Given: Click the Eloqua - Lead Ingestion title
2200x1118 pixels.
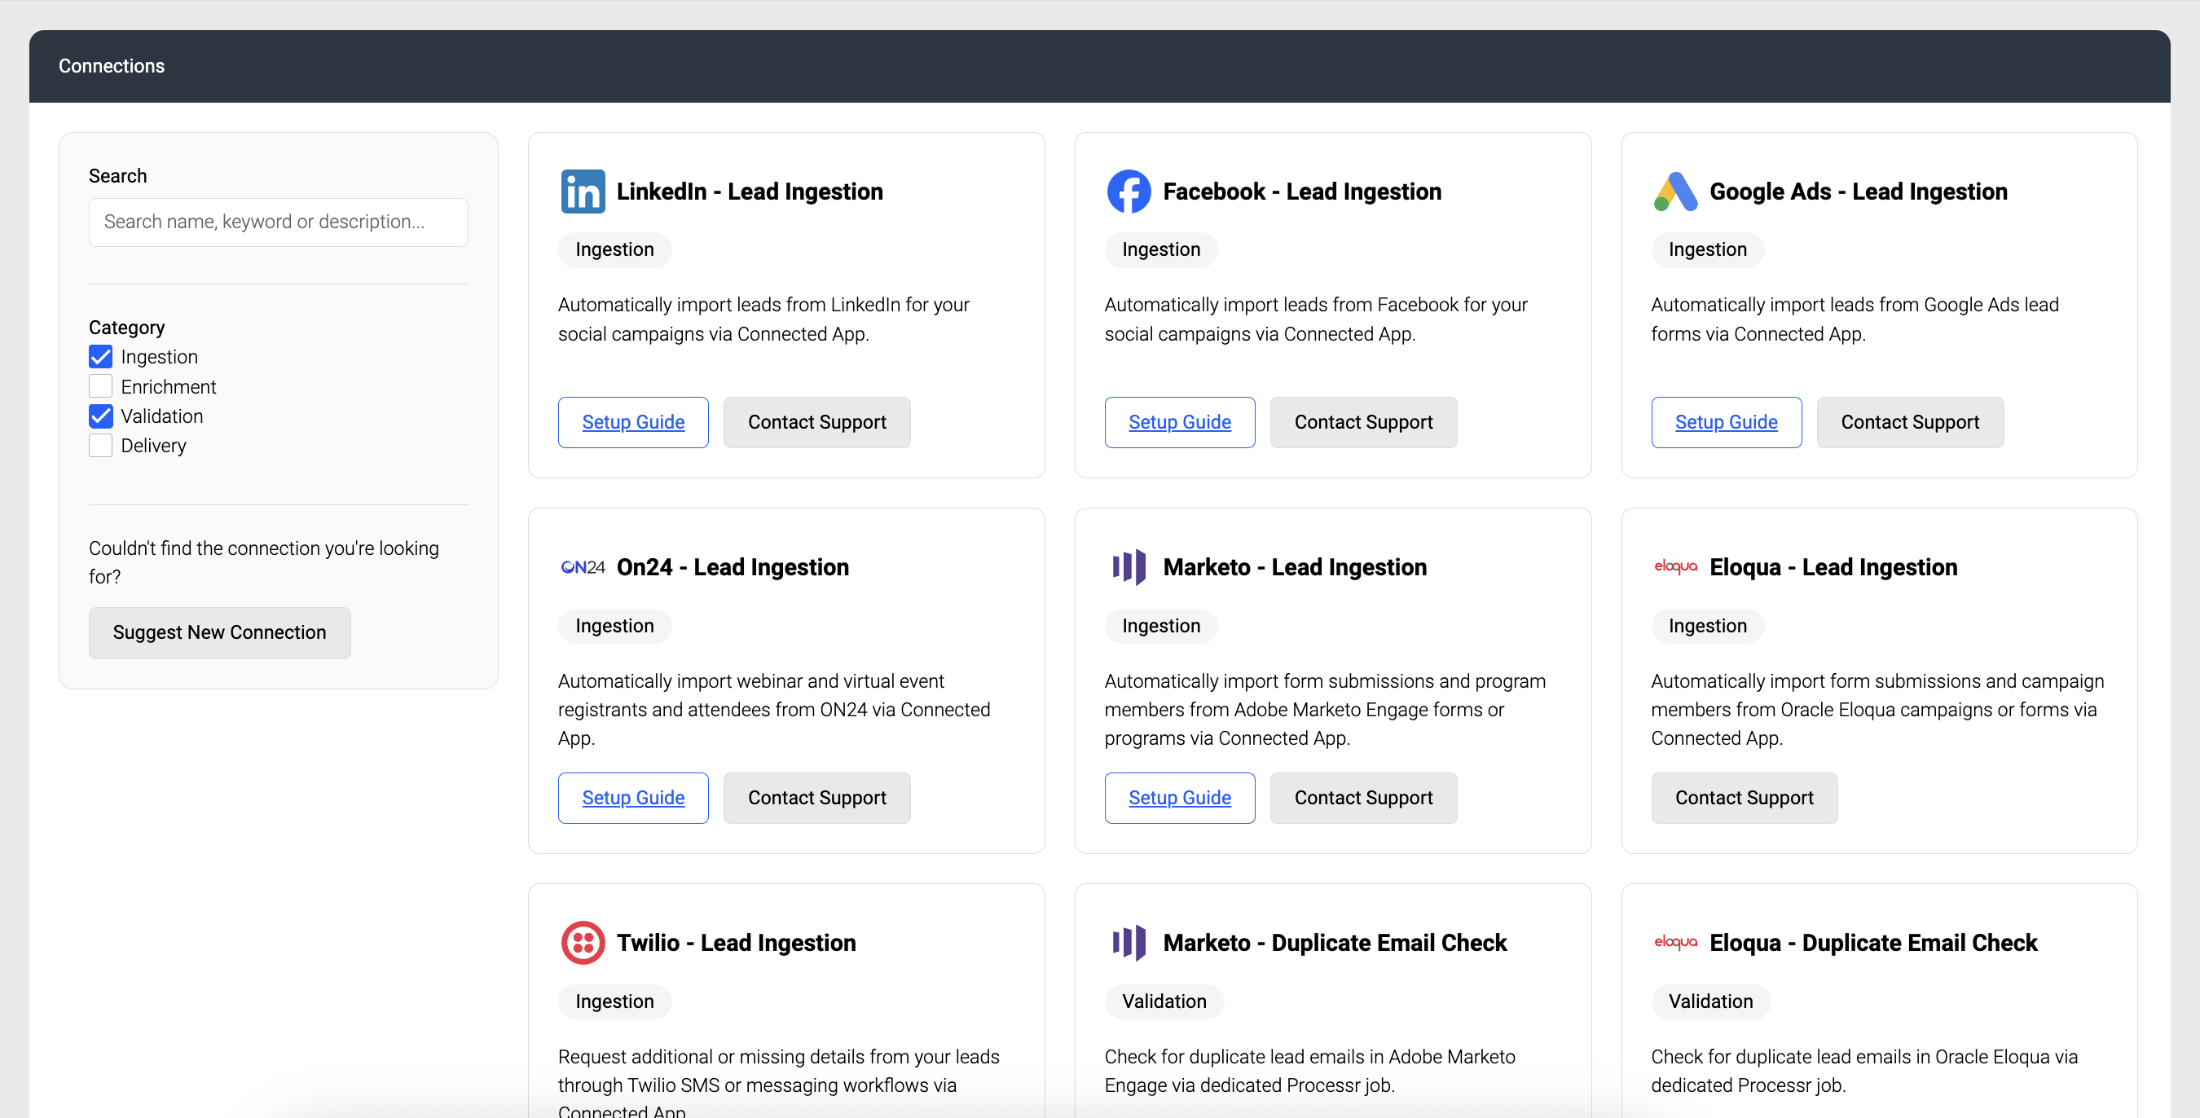Looking at the screenshot, I should point(1833,567).
